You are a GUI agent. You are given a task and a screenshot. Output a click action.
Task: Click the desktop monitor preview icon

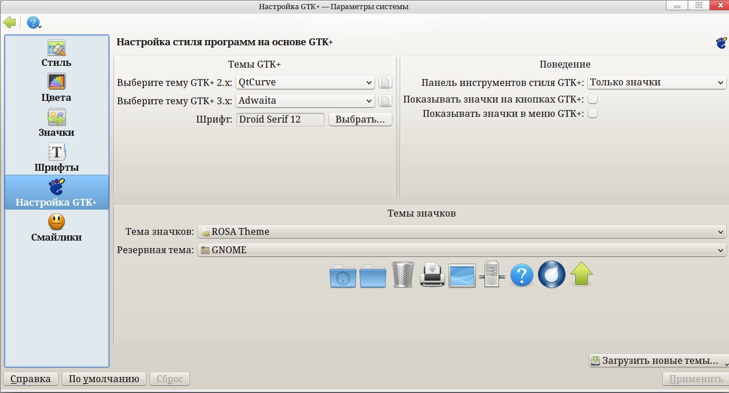click(462, 276)
